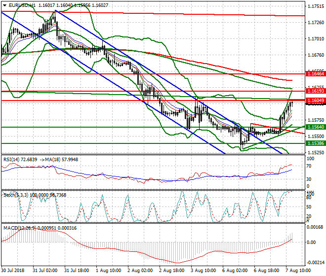Click the 2 Aug 18:00 time label
Image resolution: width=326 pixels, height=276 pixels.
point(171,271)
